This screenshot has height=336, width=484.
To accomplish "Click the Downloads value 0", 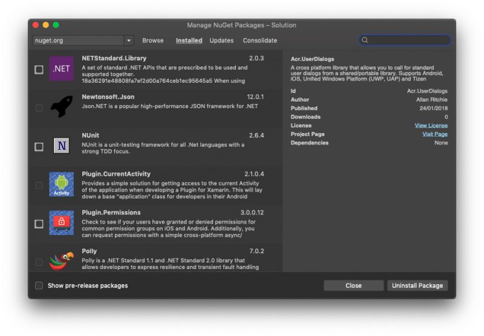I will 446,117.
